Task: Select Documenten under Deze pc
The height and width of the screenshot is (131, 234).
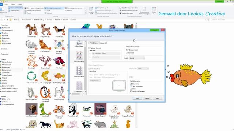Action: tap(6, 70)
